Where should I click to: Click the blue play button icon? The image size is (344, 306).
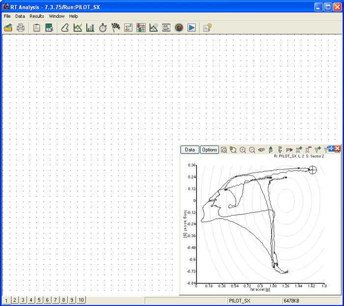192,28
